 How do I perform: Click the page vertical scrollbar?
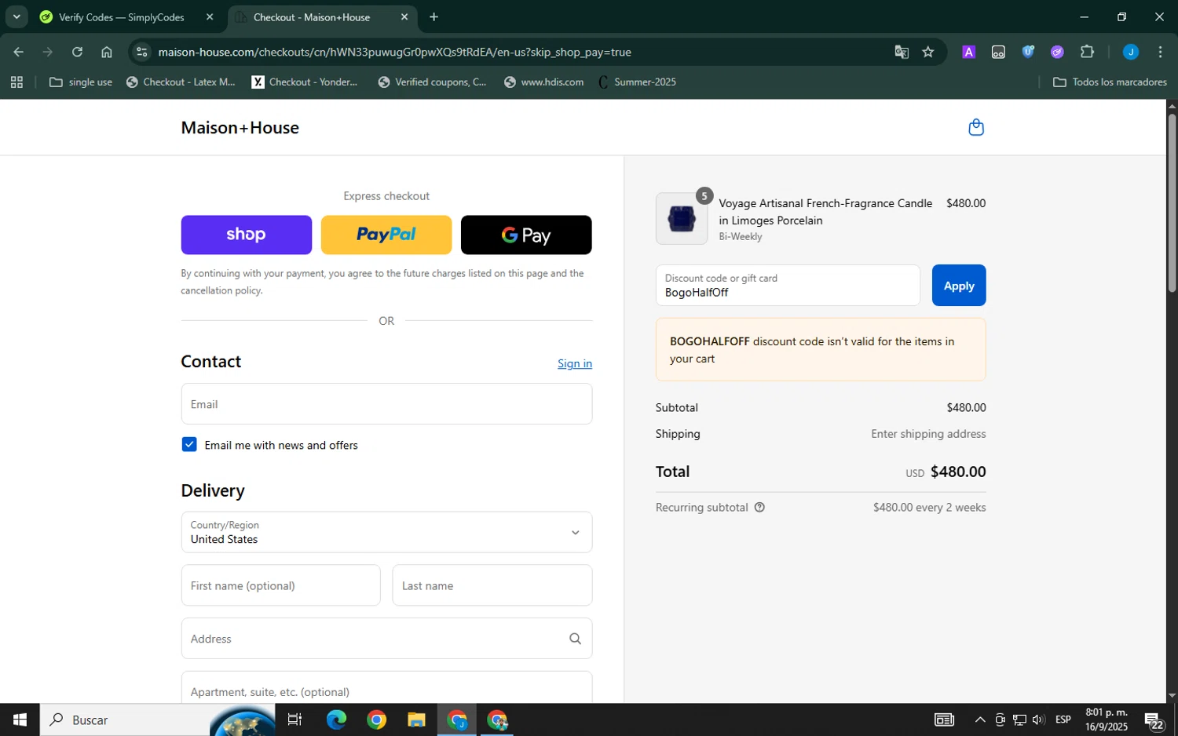[x=1172, y=203]
